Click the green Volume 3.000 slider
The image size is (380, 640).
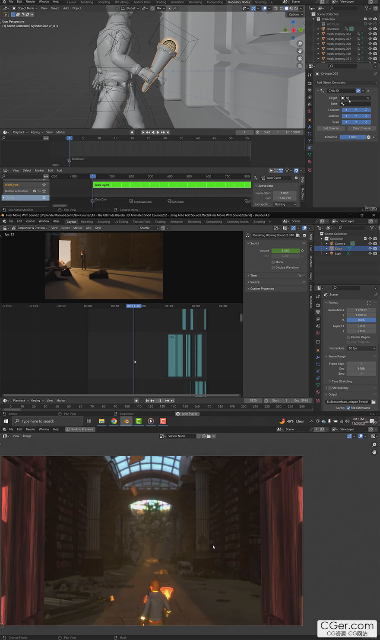point(285,251)
